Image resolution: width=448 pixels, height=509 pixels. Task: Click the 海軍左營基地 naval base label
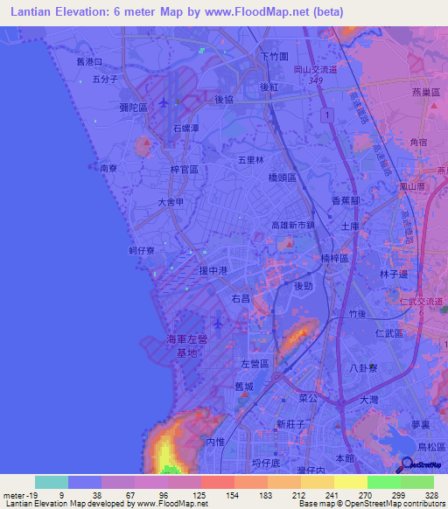coord(186,346)
